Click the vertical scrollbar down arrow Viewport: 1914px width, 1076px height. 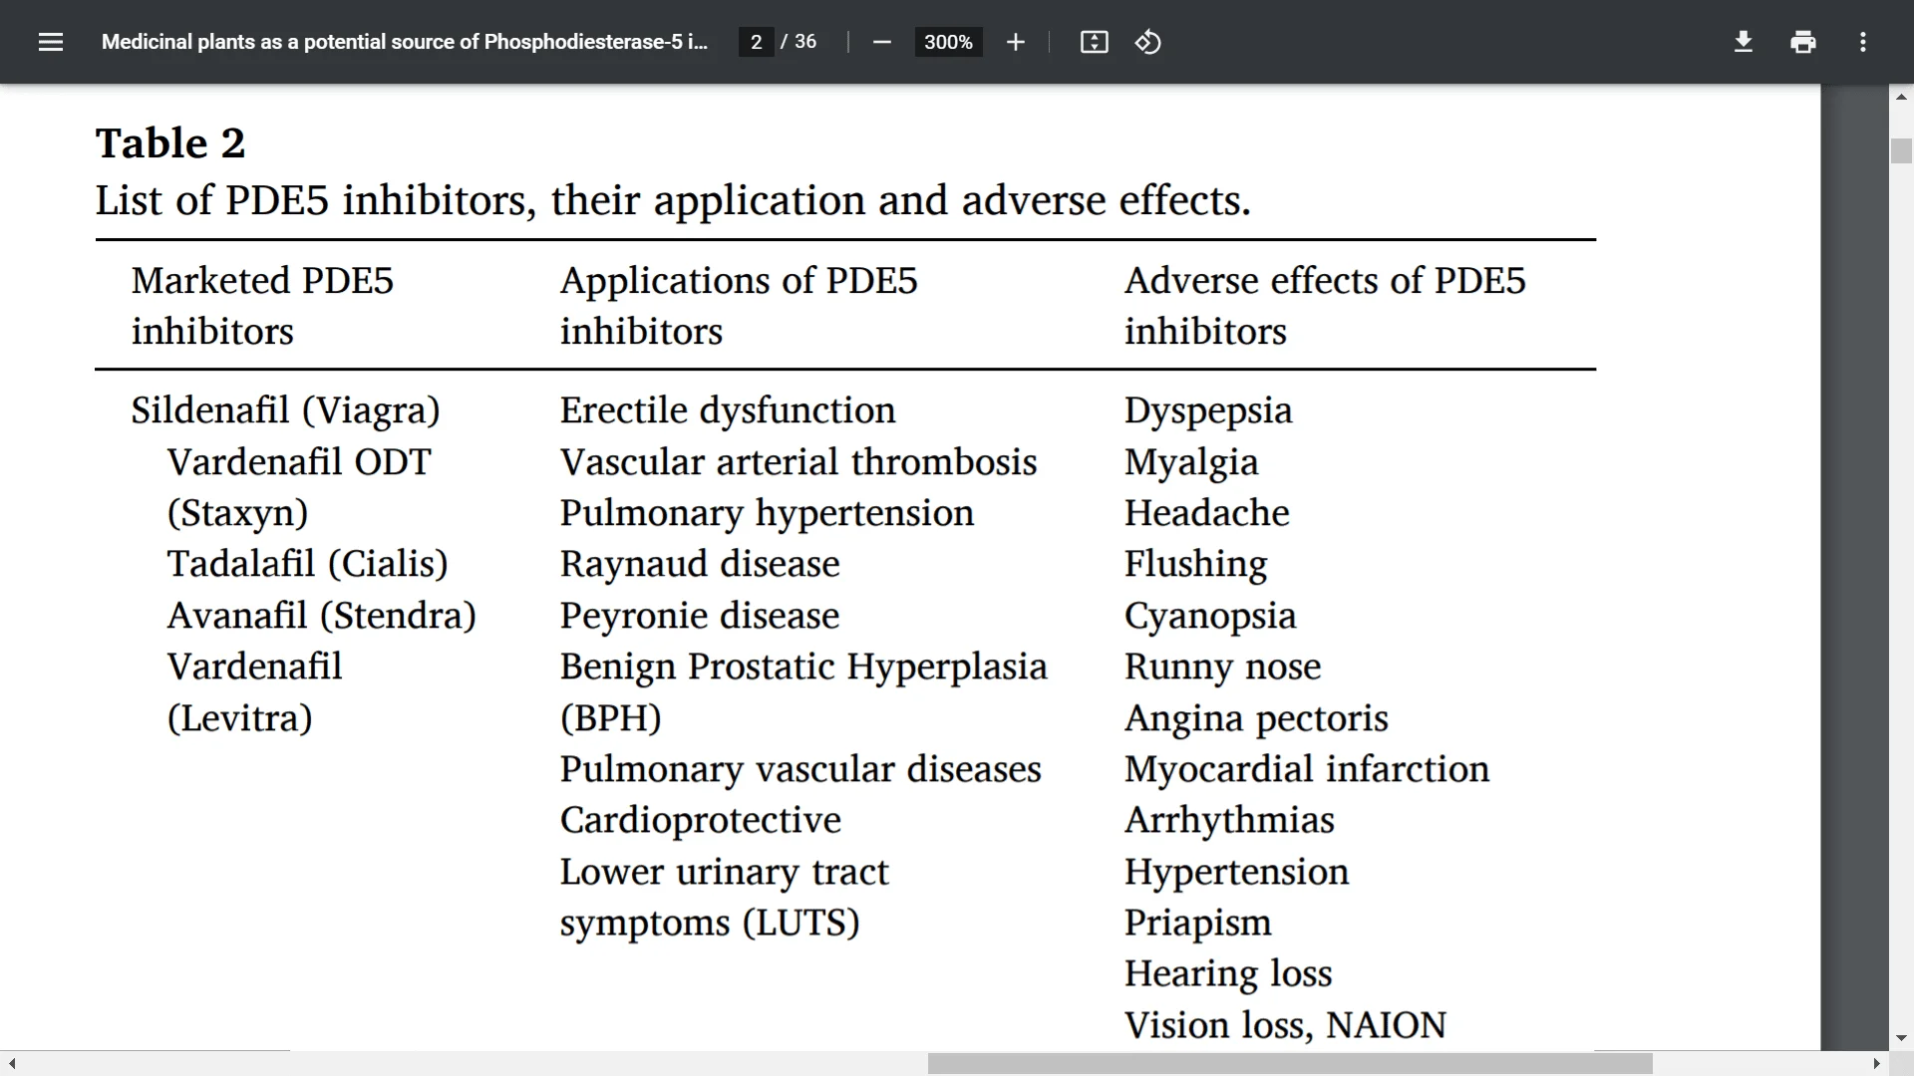coord(1901,1038)
